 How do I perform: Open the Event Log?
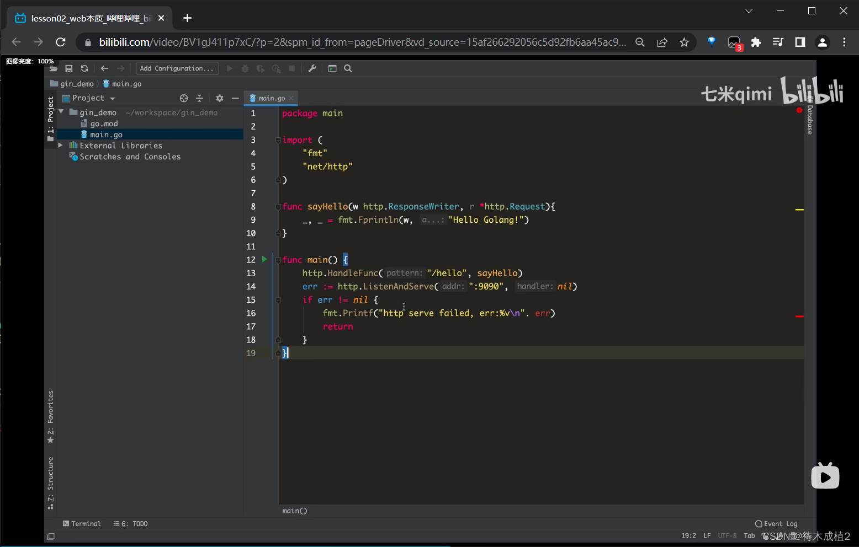click(x=776, y=524)
